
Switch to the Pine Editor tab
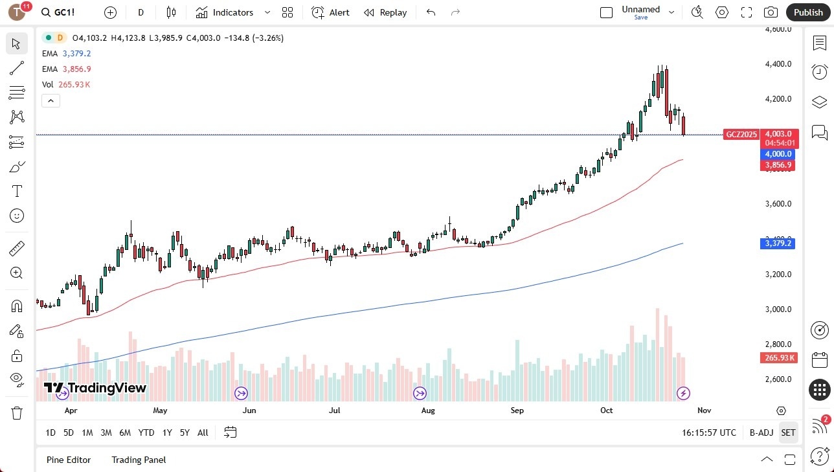click(68, 460)
